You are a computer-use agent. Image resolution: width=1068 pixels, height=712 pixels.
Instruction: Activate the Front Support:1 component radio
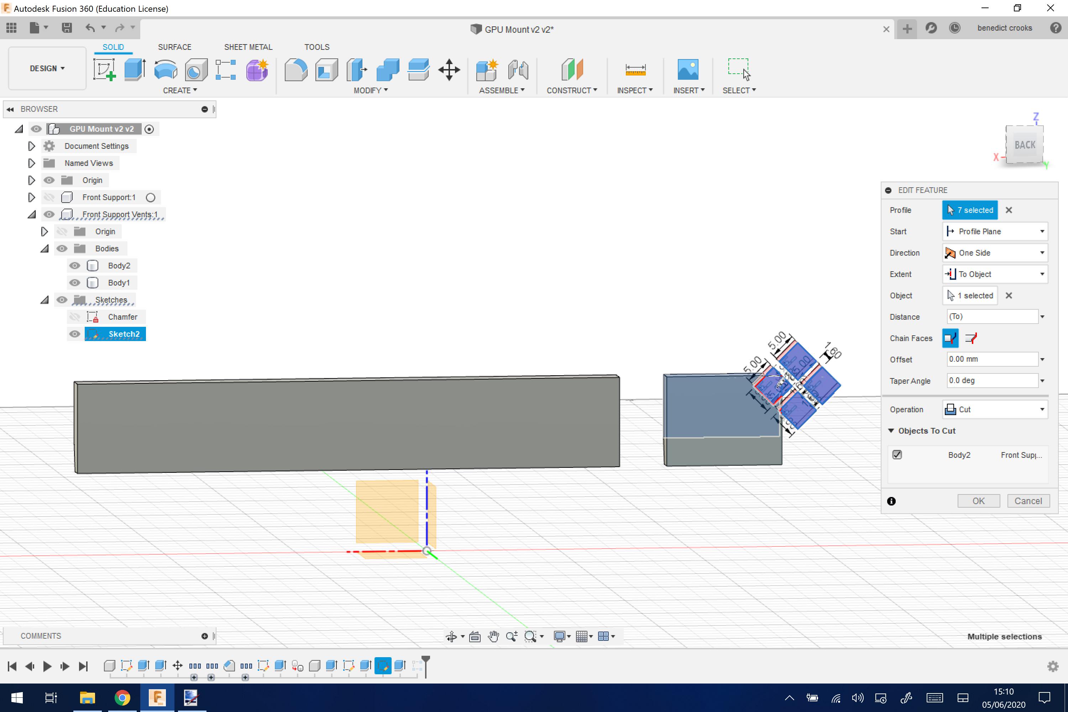(x=151, y=198)
